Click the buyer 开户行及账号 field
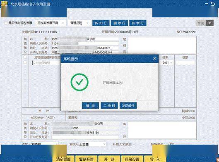219x162 pixels. coord(85,52)
